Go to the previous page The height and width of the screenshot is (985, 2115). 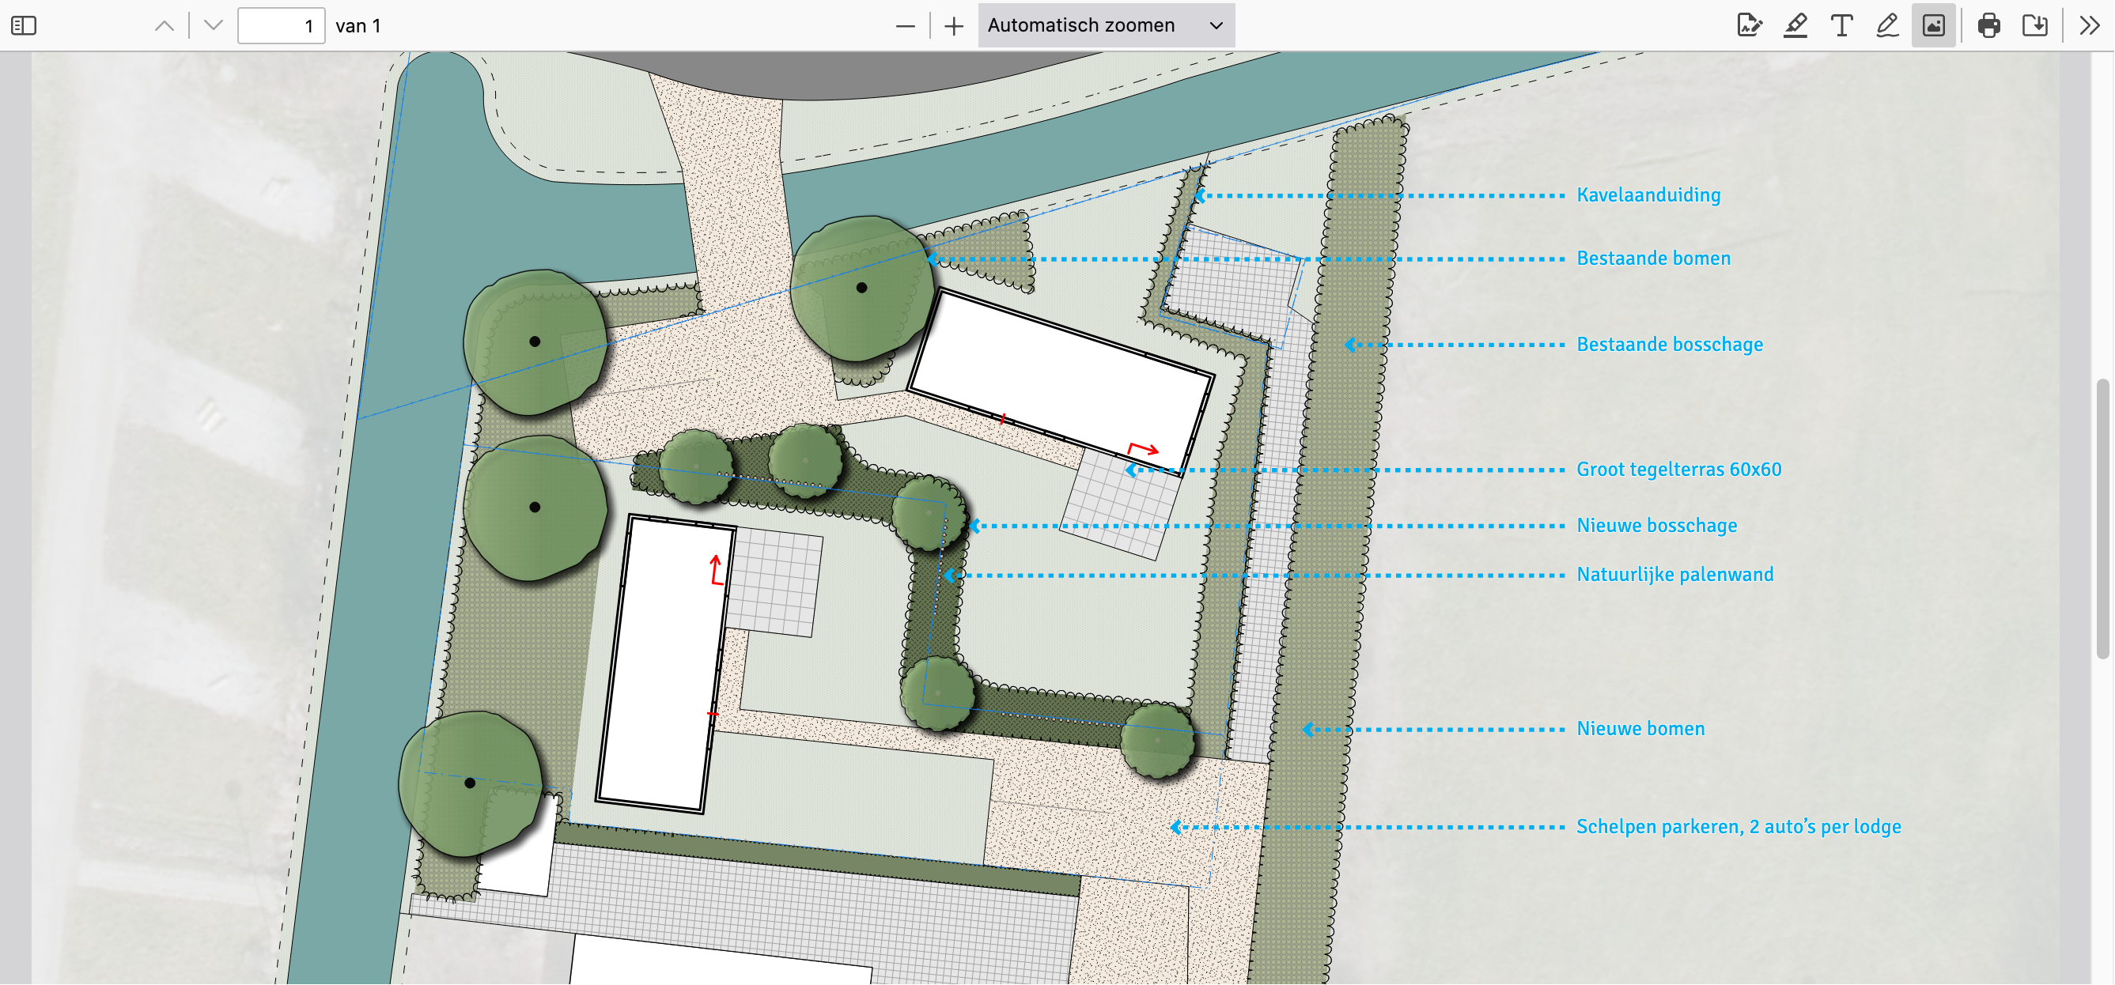(165, 25)
